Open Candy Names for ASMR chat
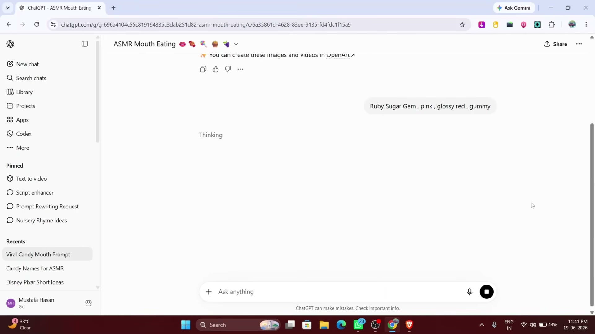The image size is (595, 334). [47, 268]
